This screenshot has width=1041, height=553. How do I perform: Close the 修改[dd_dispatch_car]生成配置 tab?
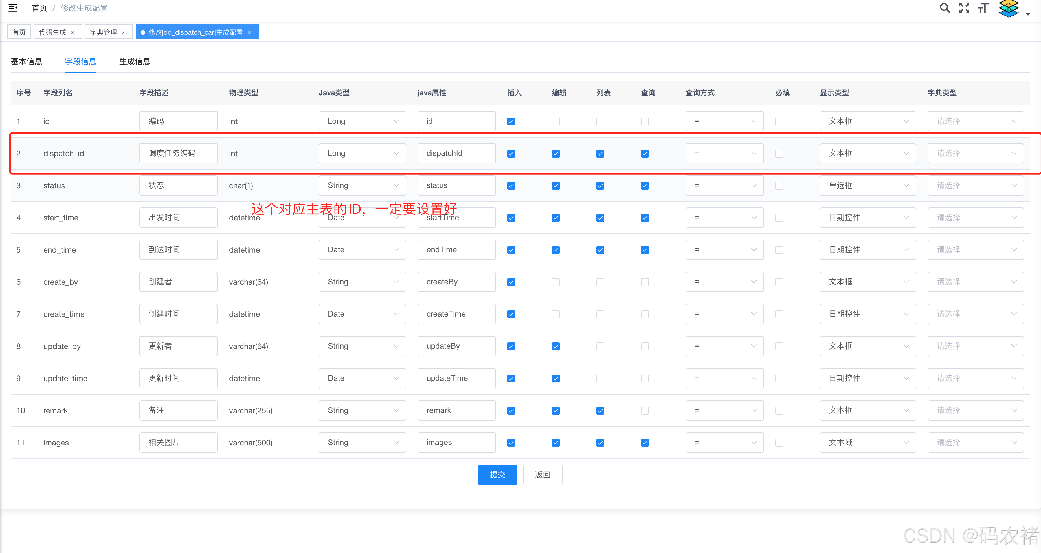point(249,33)
